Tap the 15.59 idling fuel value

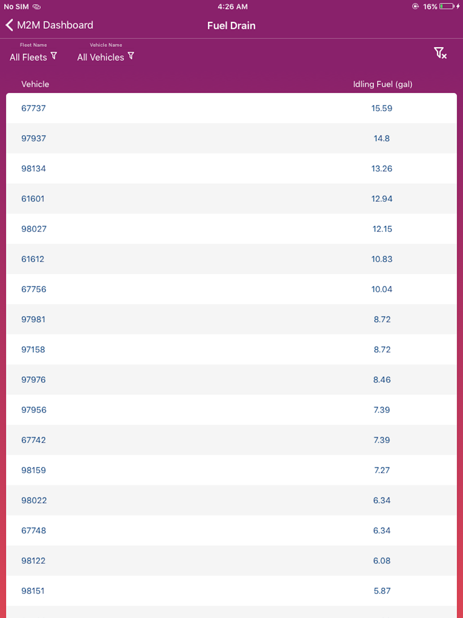[x=382, y=108]
